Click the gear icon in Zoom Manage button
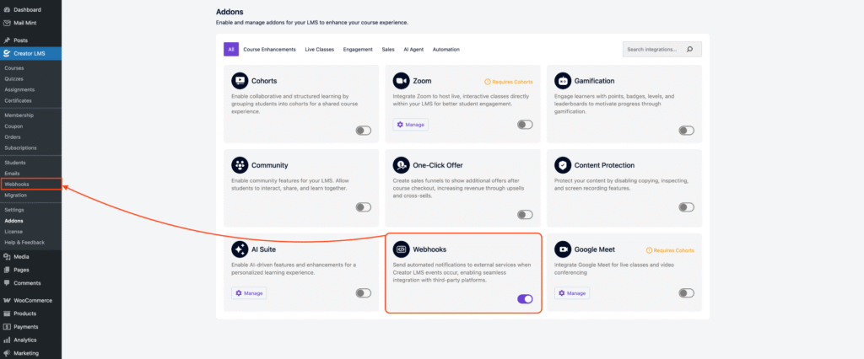 [400, 125]
